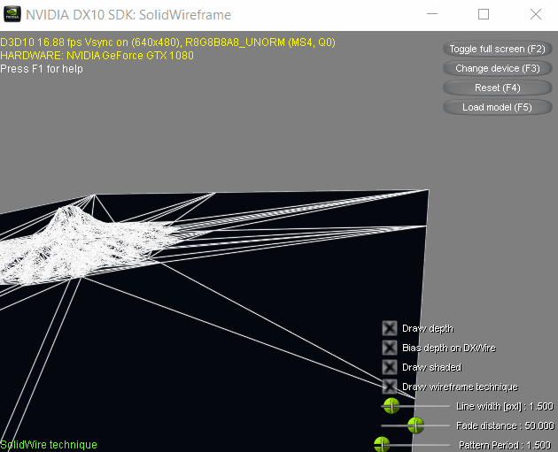Minimize the SolidWireframe window
Screen dimensions: 558x452
[x=432, y=15]
